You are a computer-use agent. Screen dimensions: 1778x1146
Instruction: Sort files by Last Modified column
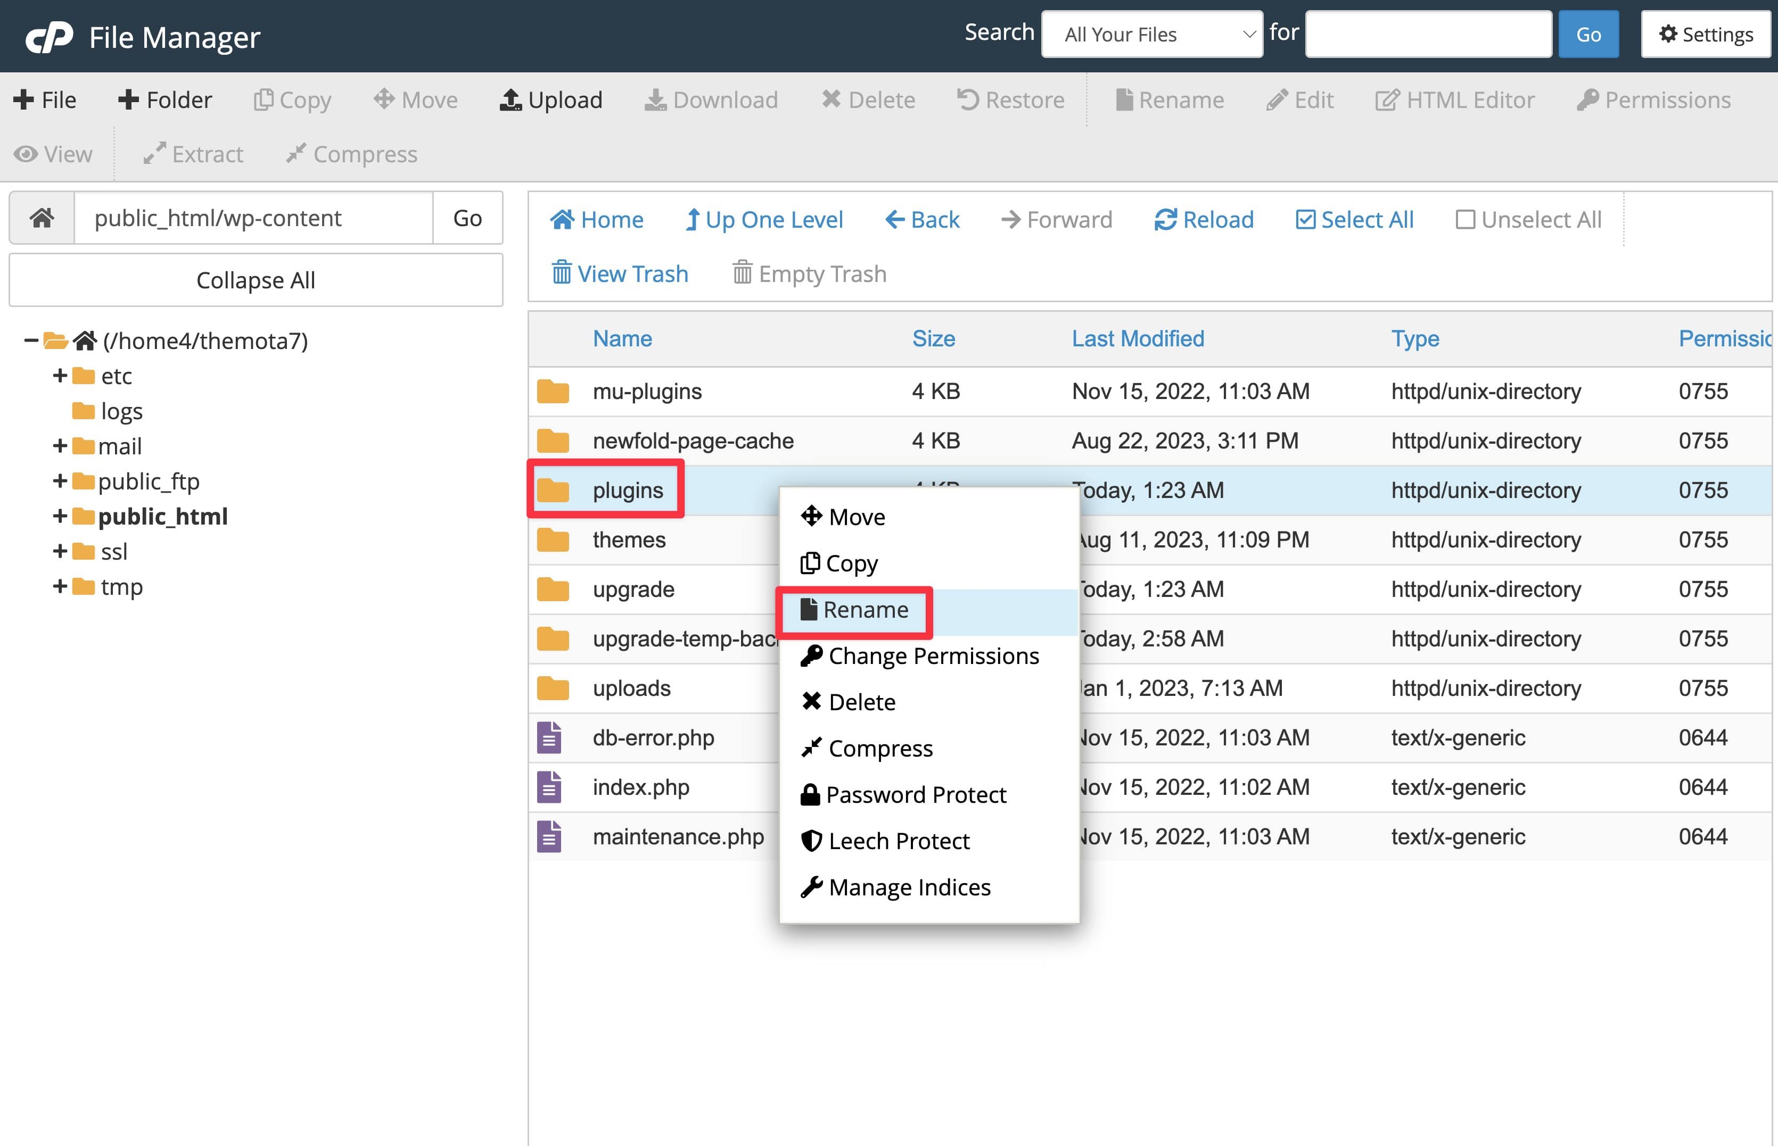[x=1138, y=338]
